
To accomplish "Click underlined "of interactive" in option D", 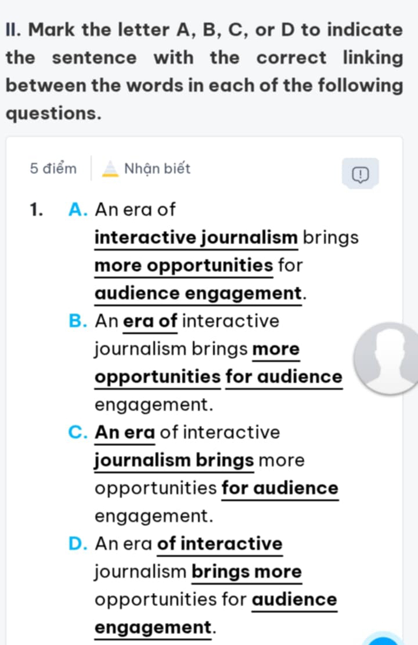I will point(220,544).
